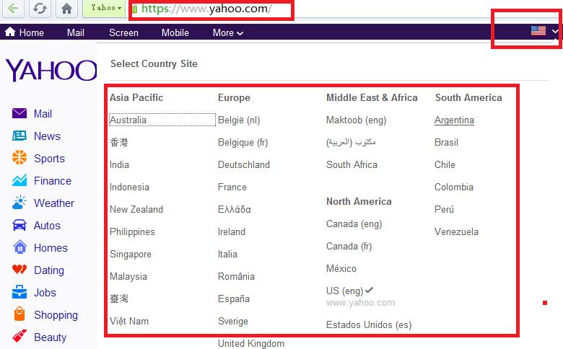563x349 pixels.
Task: Open the Finance sidebar link
Action: click(53, 181)
